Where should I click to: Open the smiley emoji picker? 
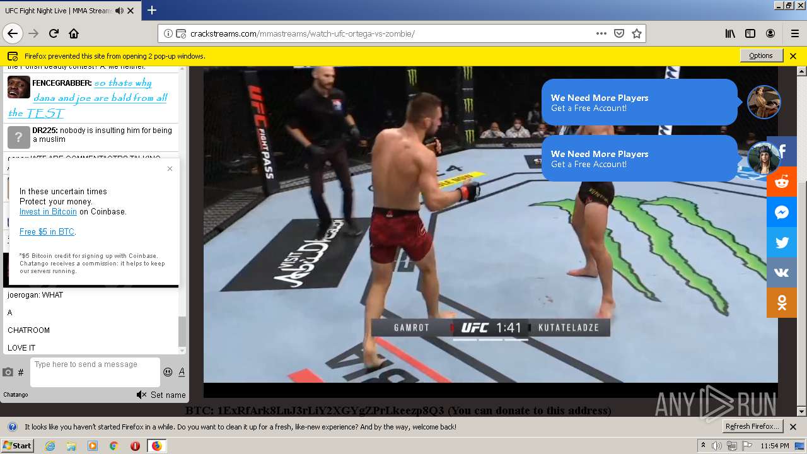168,372
